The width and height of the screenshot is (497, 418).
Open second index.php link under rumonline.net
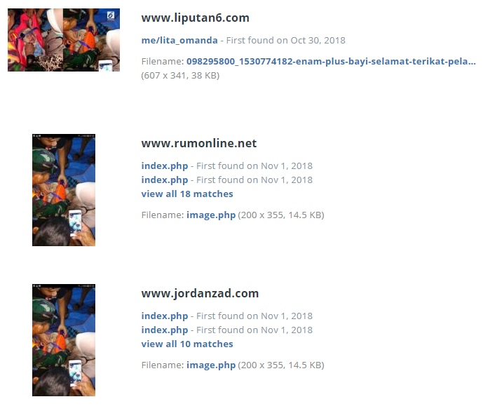click(165, 180)
